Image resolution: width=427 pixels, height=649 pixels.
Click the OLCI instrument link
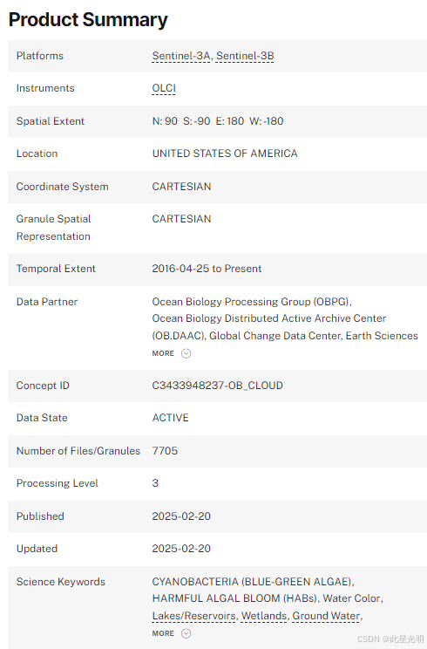164,88
